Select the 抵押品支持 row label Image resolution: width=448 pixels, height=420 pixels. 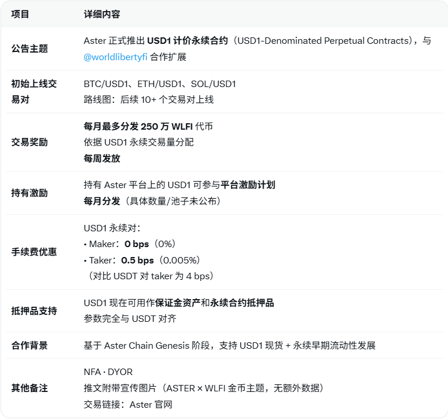tap(34, 311)
